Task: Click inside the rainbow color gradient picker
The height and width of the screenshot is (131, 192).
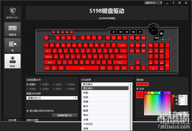Action: [157, 105]
